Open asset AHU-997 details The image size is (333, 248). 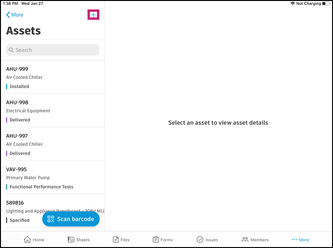tap(52, 144)
